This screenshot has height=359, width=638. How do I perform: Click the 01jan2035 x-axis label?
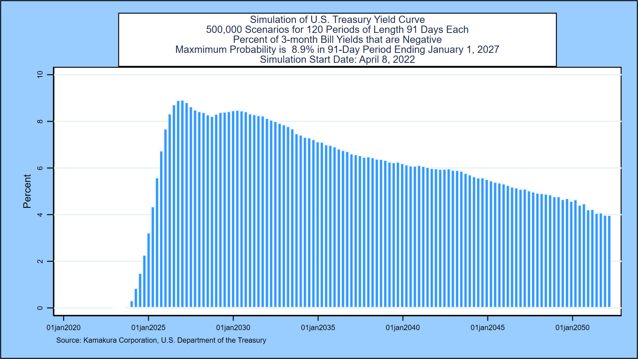(318, 328)
